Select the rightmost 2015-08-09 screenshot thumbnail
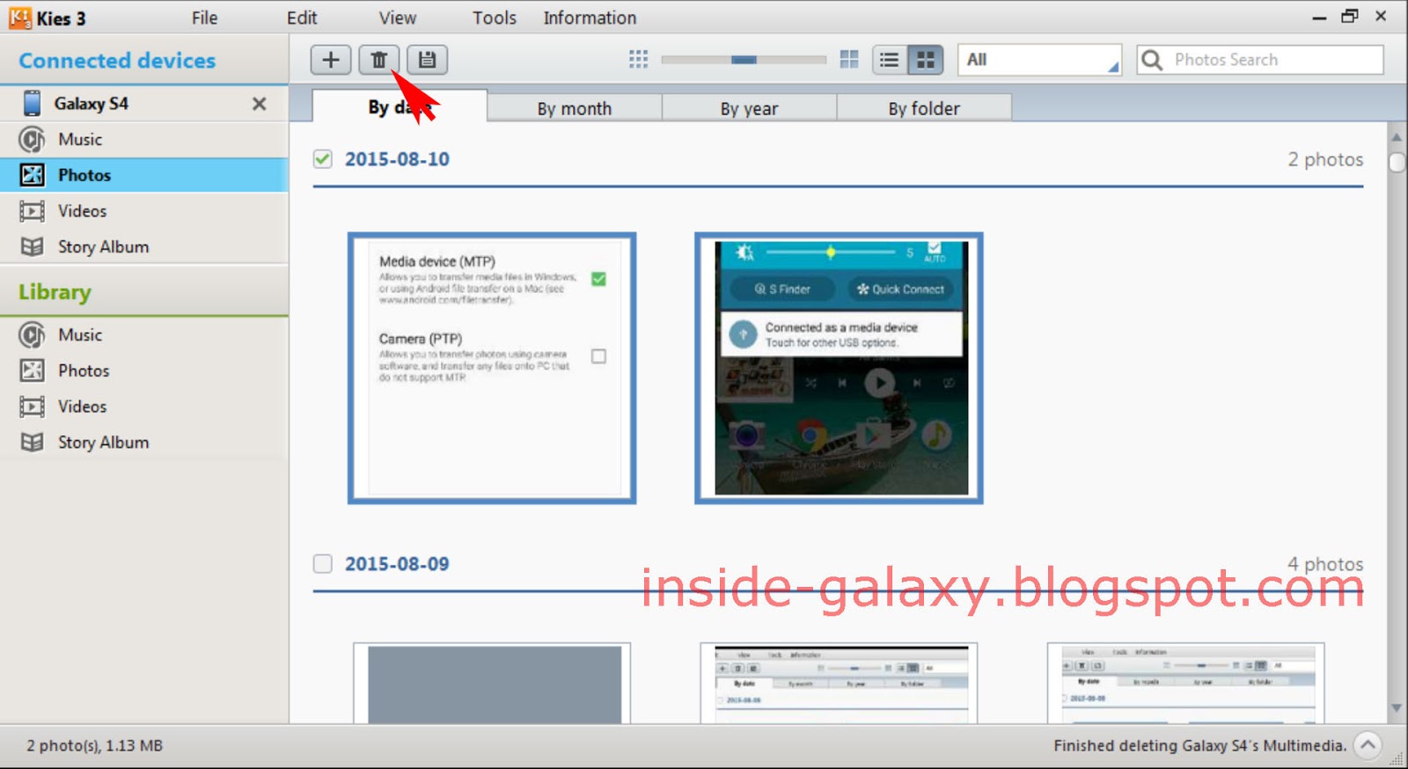The image size is (1408, 769). pyautogui.click(x=1185, y=683)
